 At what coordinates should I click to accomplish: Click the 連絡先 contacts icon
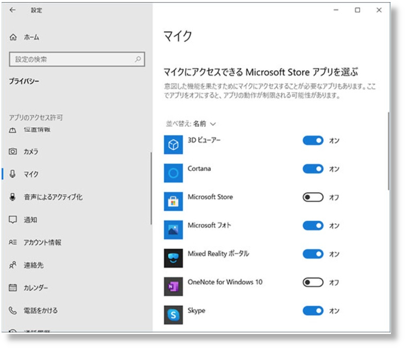(12, 265)
